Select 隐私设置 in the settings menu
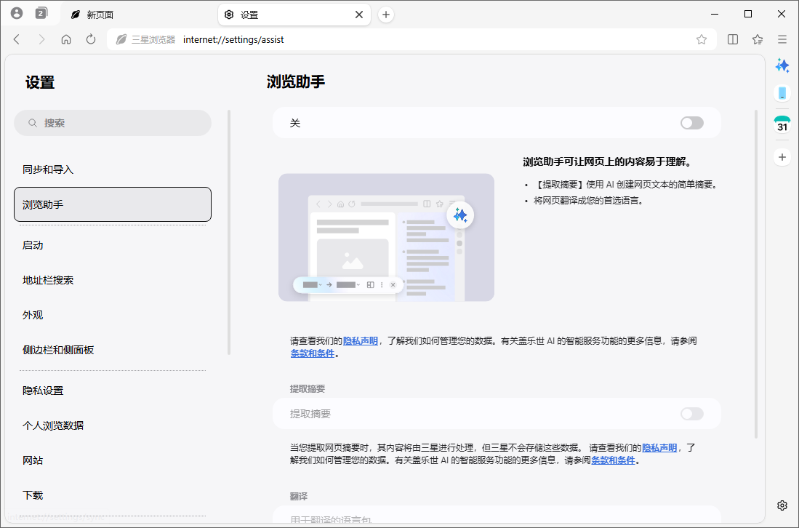Screen dimensions: 799x528 [x=45, y=390]
